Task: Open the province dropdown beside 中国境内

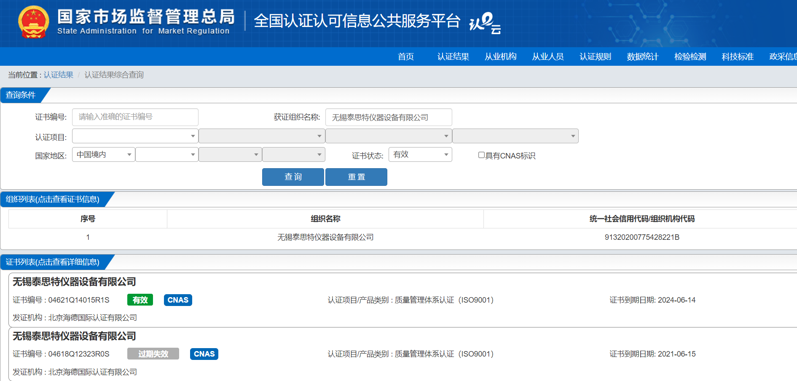Action: [x=167, y=155]
